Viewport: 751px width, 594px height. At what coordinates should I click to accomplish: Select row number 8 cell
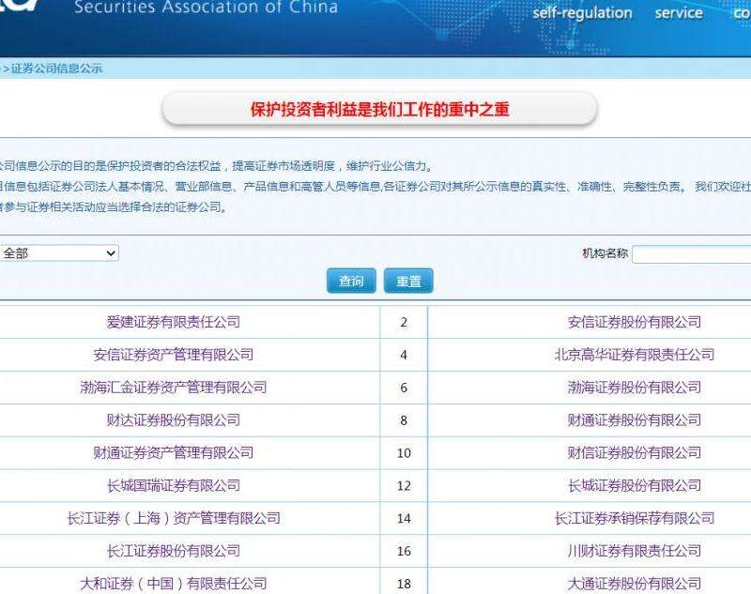pos(404,420)
